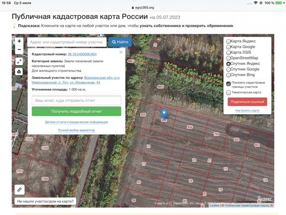Click Получить подробный отчет button
286x215 pixels.
click(76, 111)
